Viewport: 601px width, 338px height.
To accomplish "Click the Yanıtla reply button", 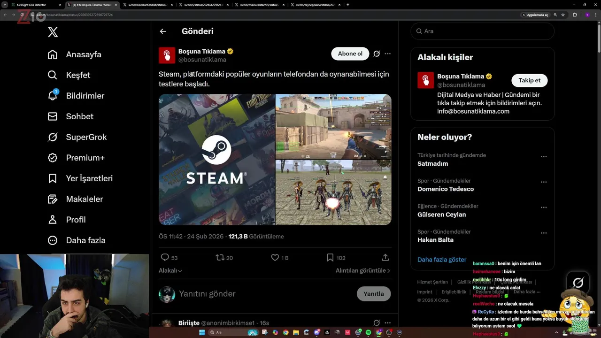I will 374,294.
